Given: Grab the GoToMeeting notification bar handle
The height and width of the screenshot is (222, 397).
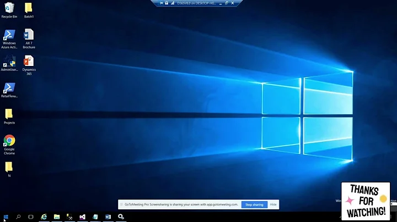Looking at the screenshot, I should coord(121,204).
